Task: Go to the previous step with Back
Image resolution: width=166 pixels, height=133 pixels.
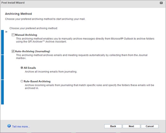Action: coord(113,126)
